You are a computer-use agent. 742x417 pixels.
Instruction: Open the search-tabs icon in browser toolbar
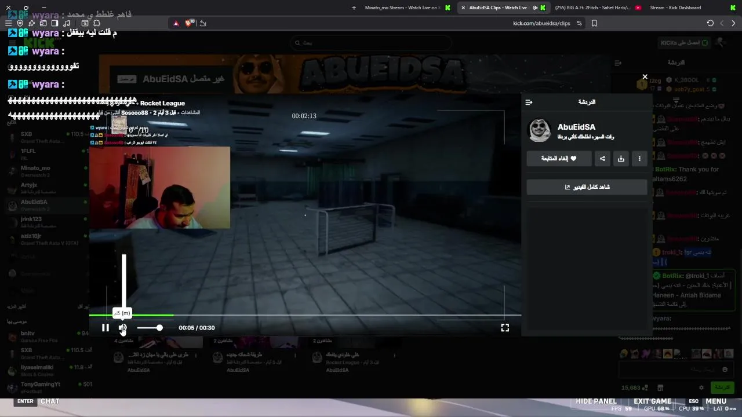coord(85,23)
